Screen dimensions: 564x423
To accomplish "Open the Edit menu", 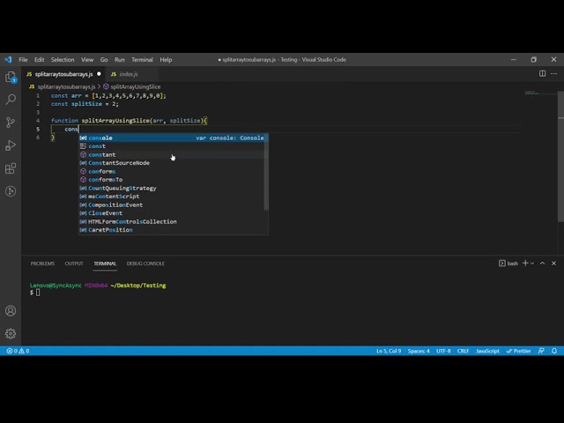I will 39,60.
